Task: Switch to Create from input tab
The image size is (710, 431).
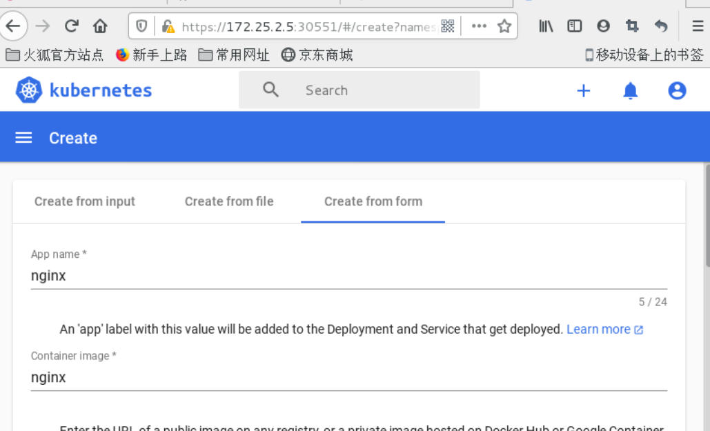Action: pyautogui.click(x=85, y=201)
